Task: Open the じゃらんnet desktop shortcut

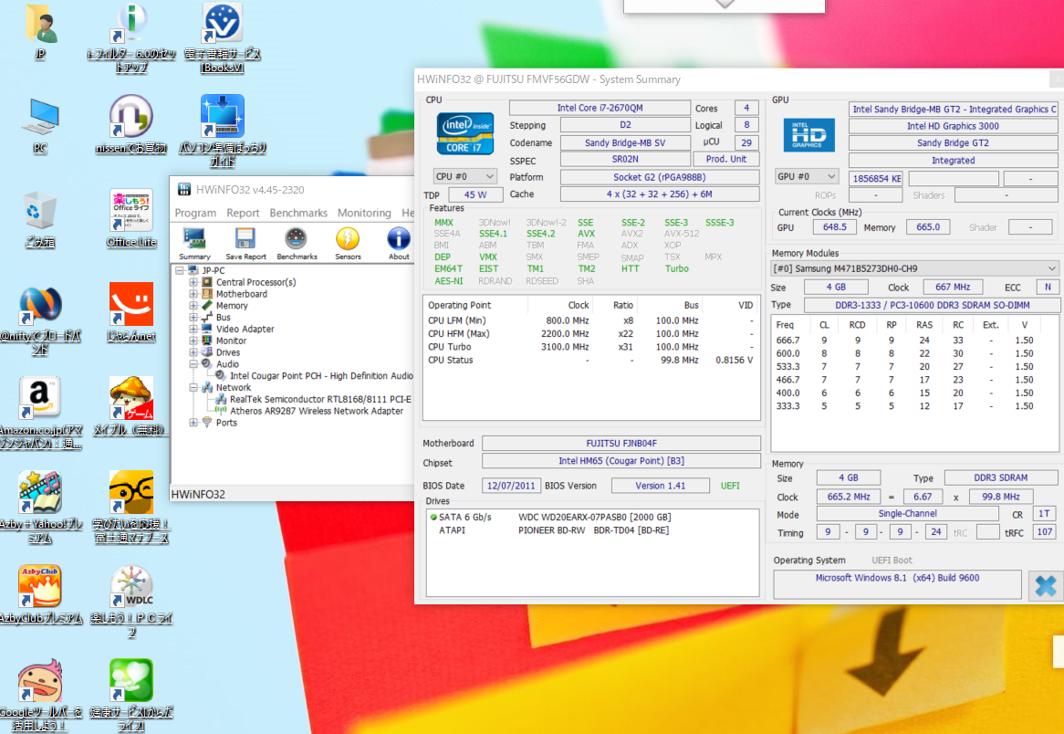Action: (131, 312)
